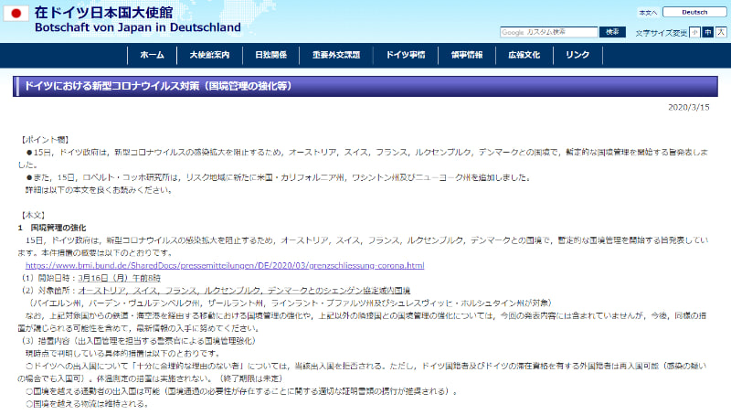The image size is (731, 415).
Task: Open the 重要外交課題 menu item
Action: pyautogui.click(x=336, y=55)
